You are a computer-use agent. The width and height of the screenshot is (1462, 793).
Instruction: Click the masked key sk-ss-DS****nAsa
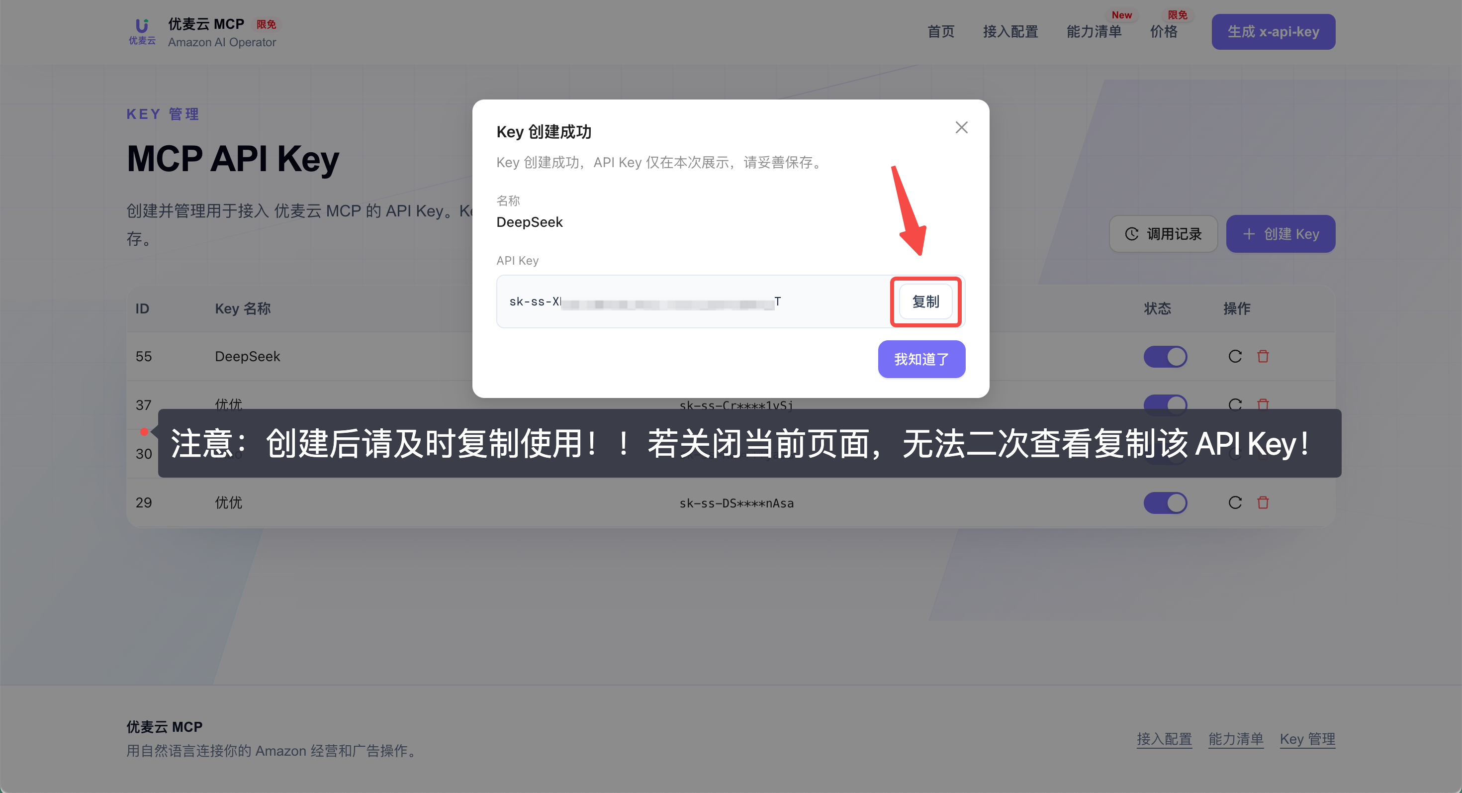pyautogui.click(x=736, y=503)
